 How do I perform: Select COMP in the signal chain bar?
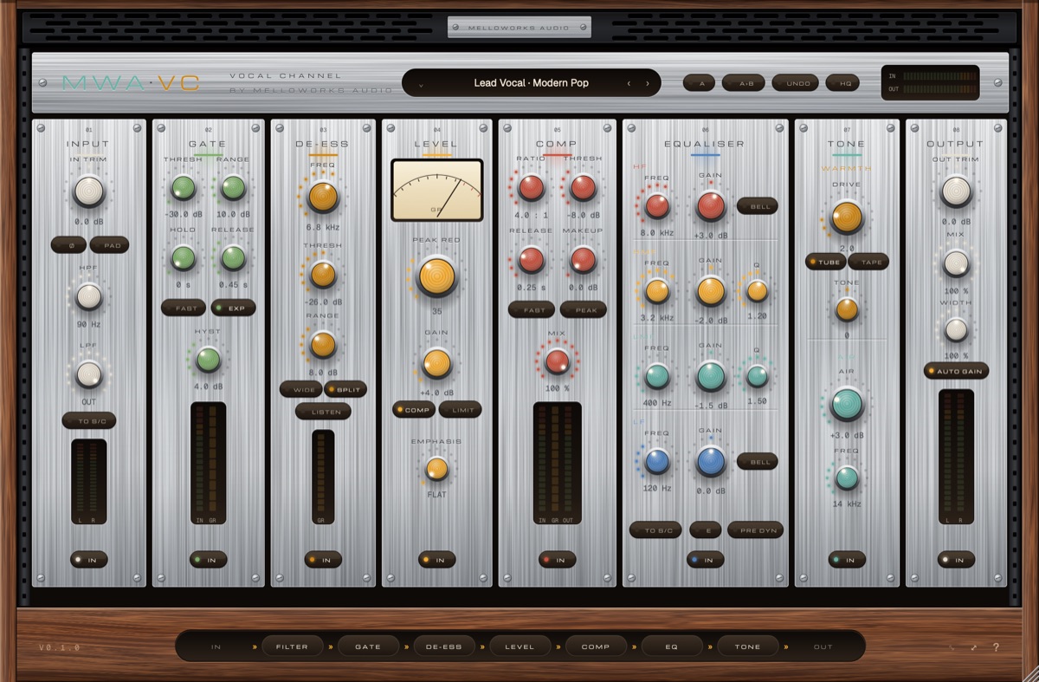596,646
